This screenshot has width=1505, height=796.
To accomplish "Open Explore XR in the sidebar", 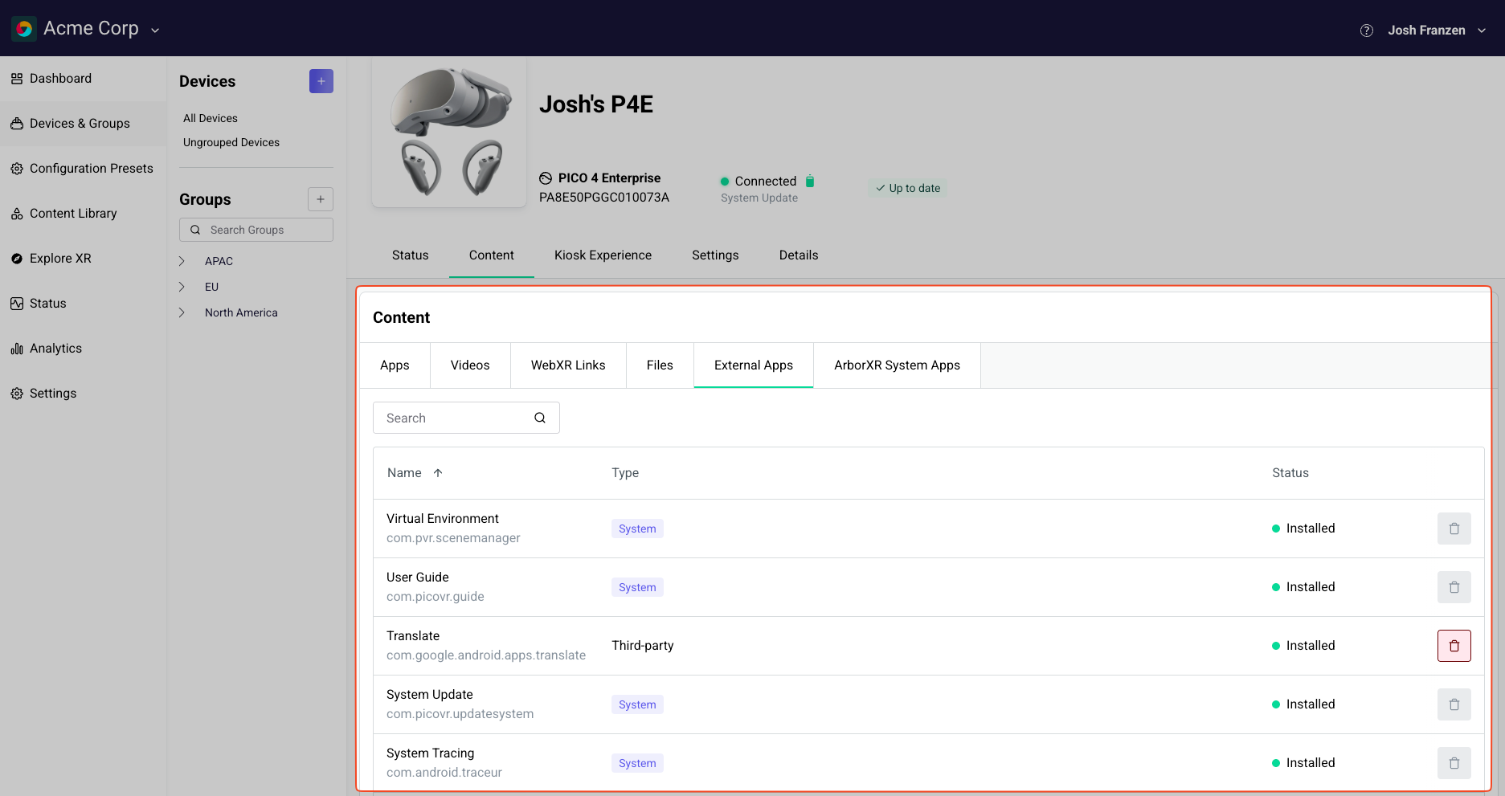I will pos(83,259).
